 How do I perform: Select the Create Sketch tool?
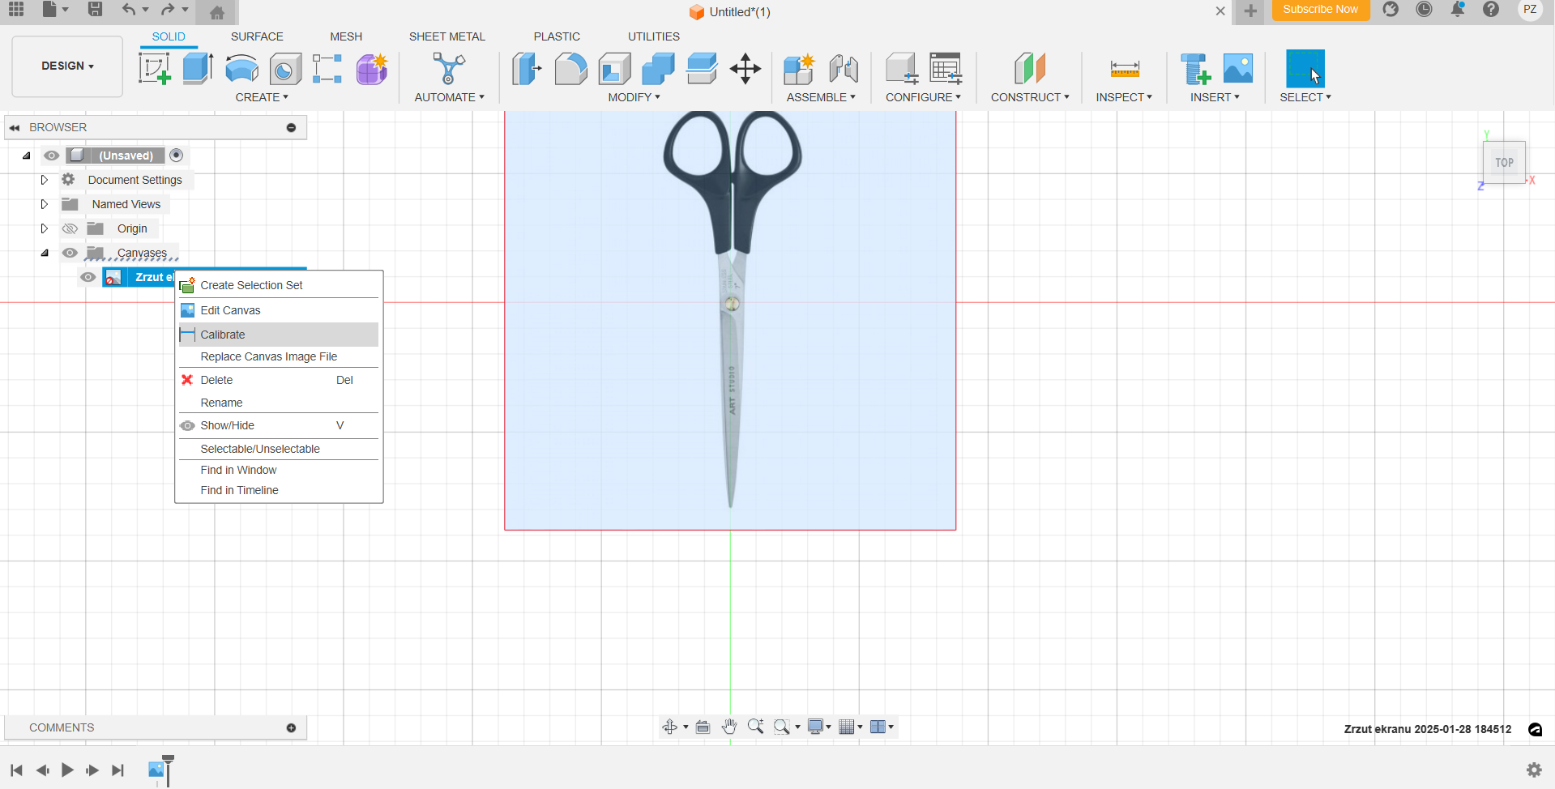click(x=154, y=69)
